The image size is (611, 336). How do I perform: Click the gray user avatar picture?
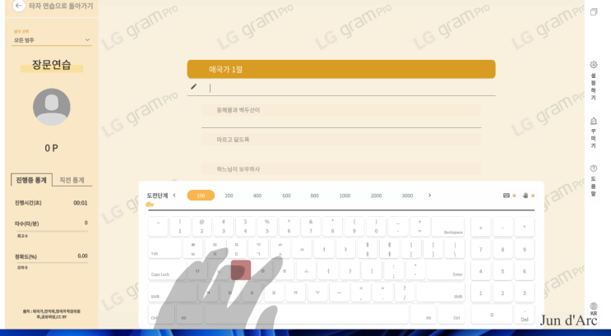pos(52,107)
